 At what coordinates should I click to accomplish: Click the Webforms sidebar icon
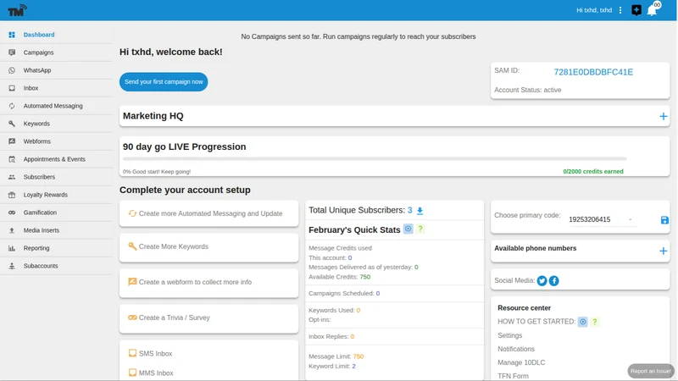pyautogui.click(x=12, y=141)
